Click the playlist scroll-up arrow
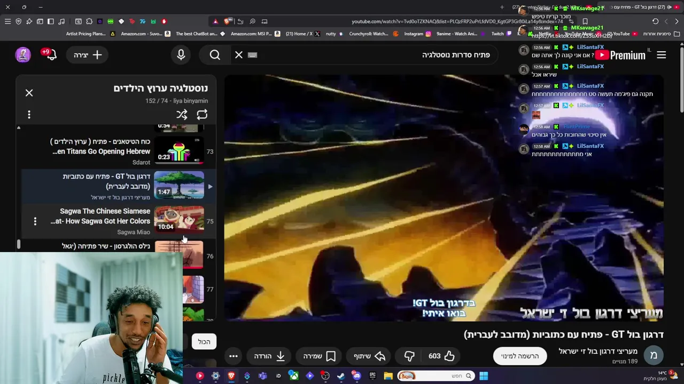Viewport: 684px width, 384px height. [x=18, y=128]
